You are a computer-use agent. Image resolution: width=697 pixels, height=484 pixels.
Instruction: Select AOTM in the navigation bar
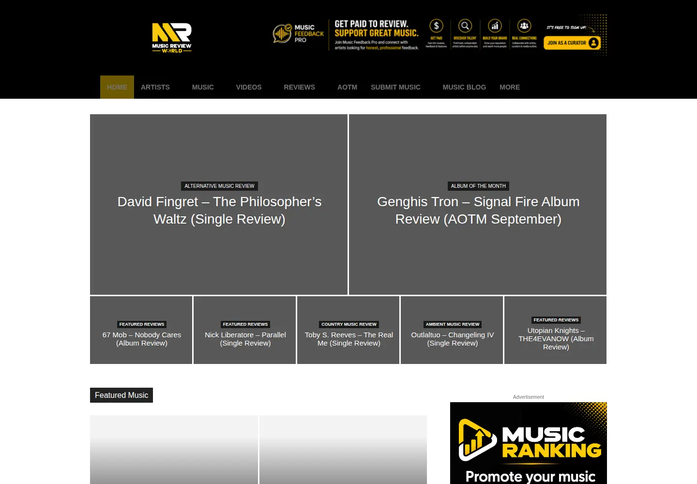coord(347,87)
